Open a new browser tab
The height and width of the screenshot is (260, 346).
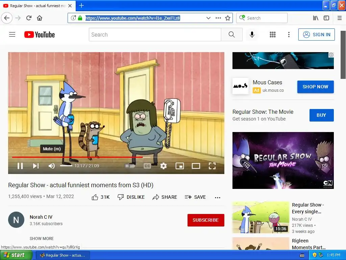(x=81, y=5)
